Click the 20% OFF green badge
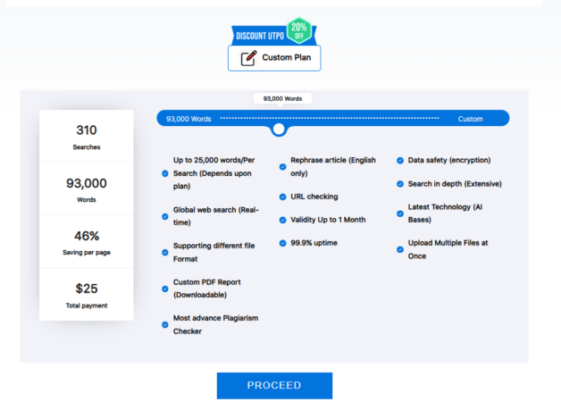This screenshot has height=402, width=561. [299, 30]
